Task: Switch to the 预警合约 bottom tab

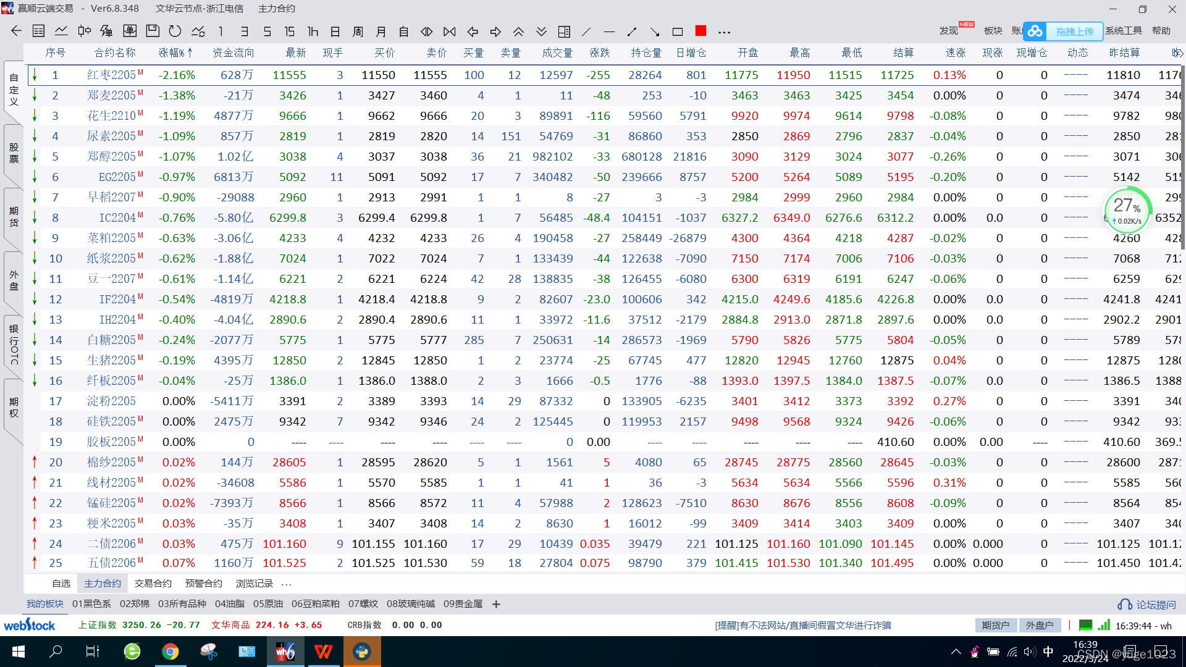Action: click(204, 584)
